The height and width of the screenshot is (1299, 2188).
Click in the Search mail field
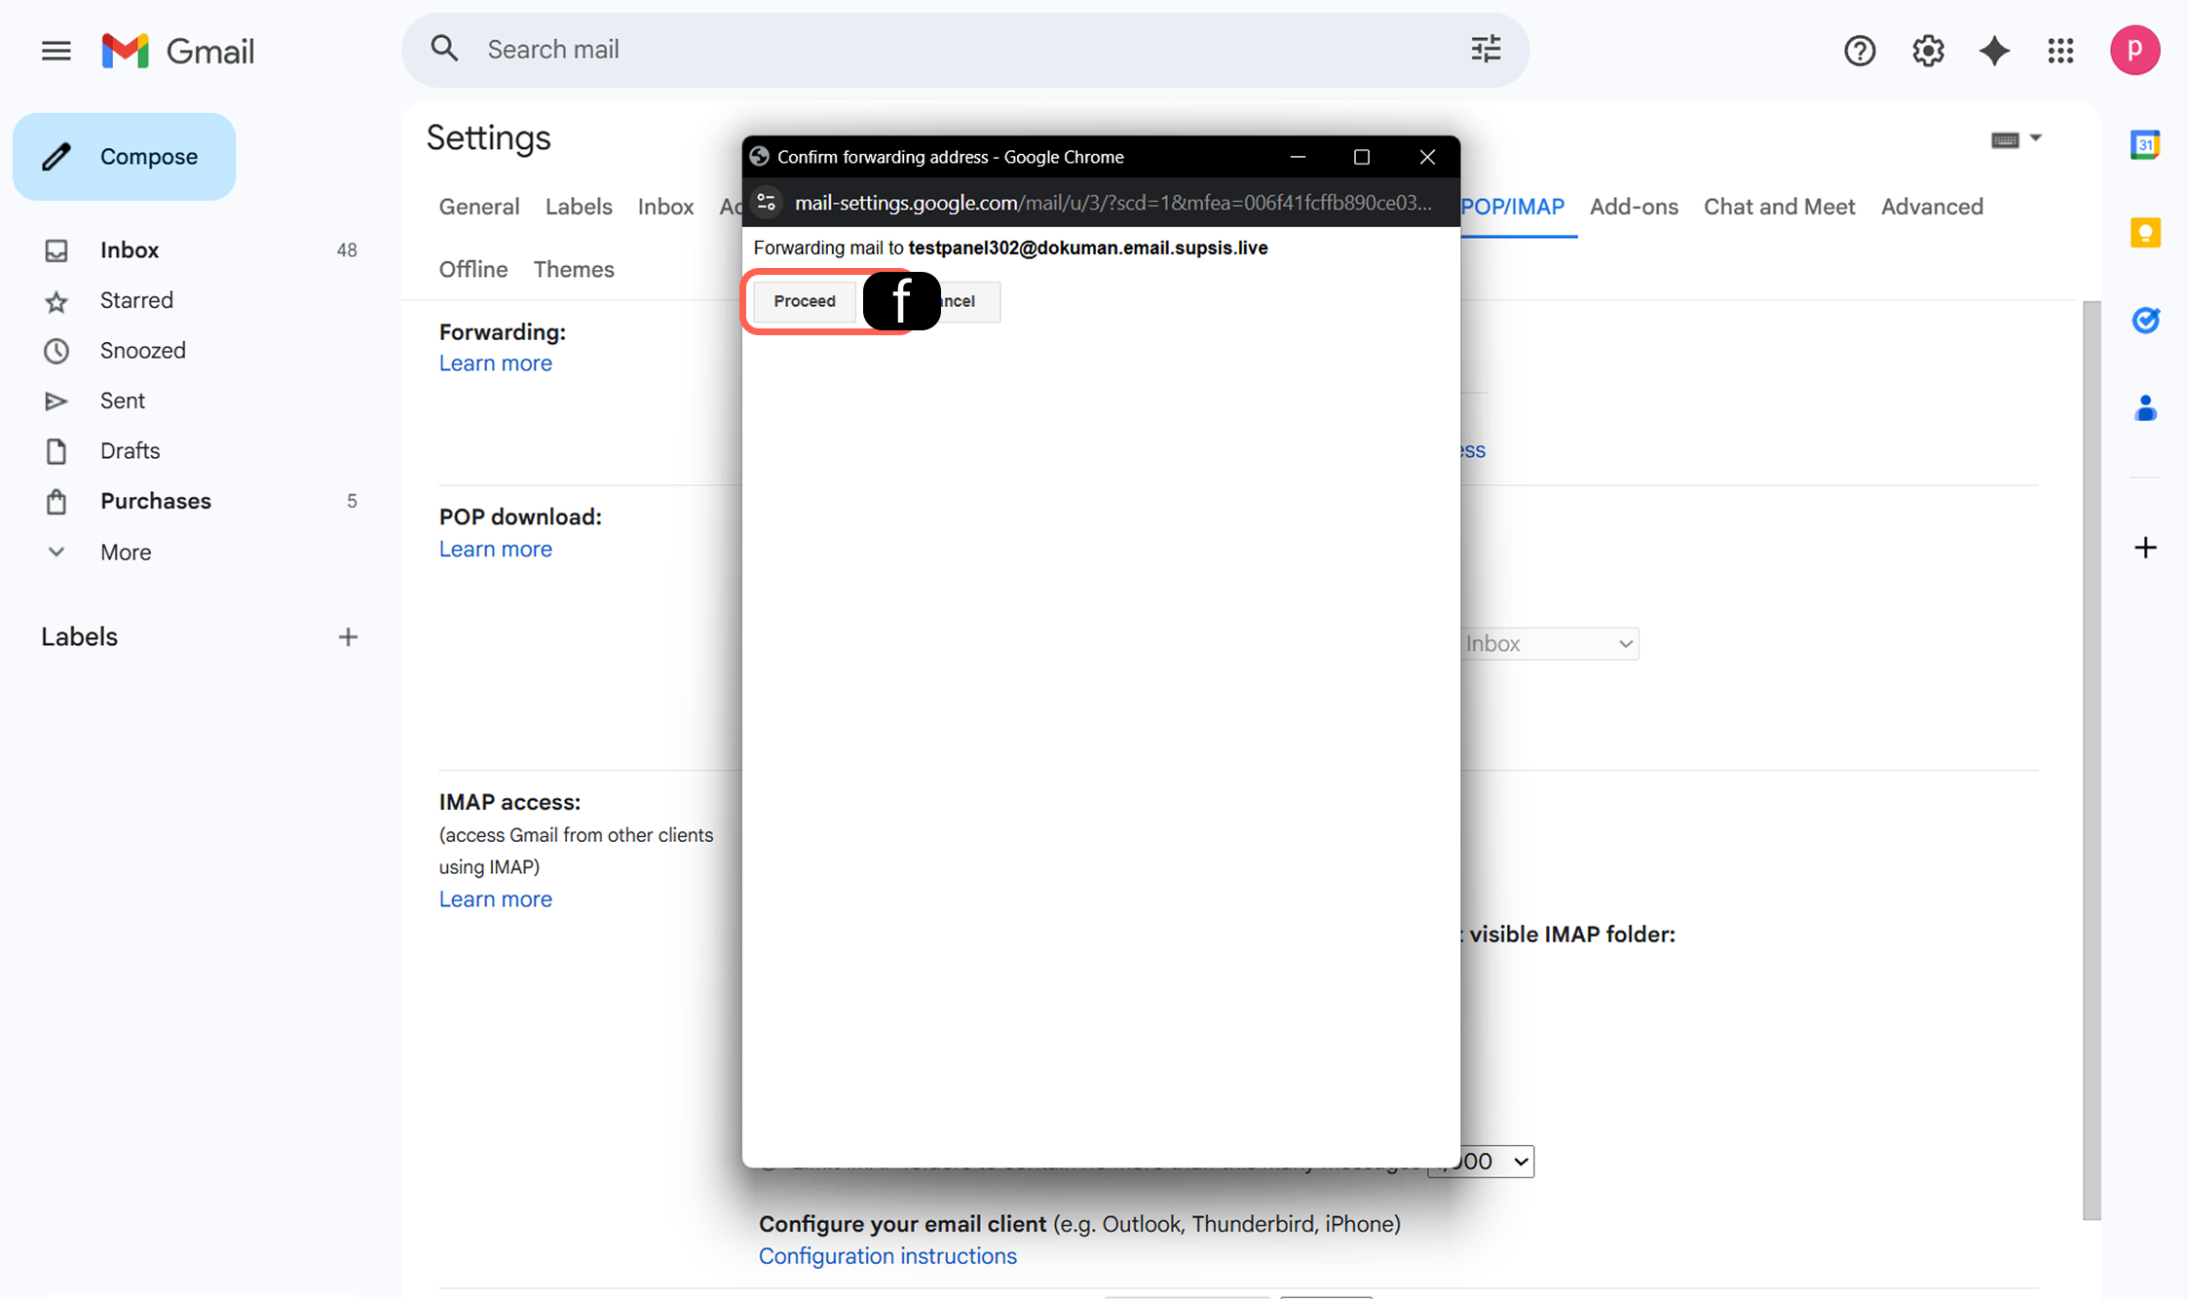(x=964, y=50)
